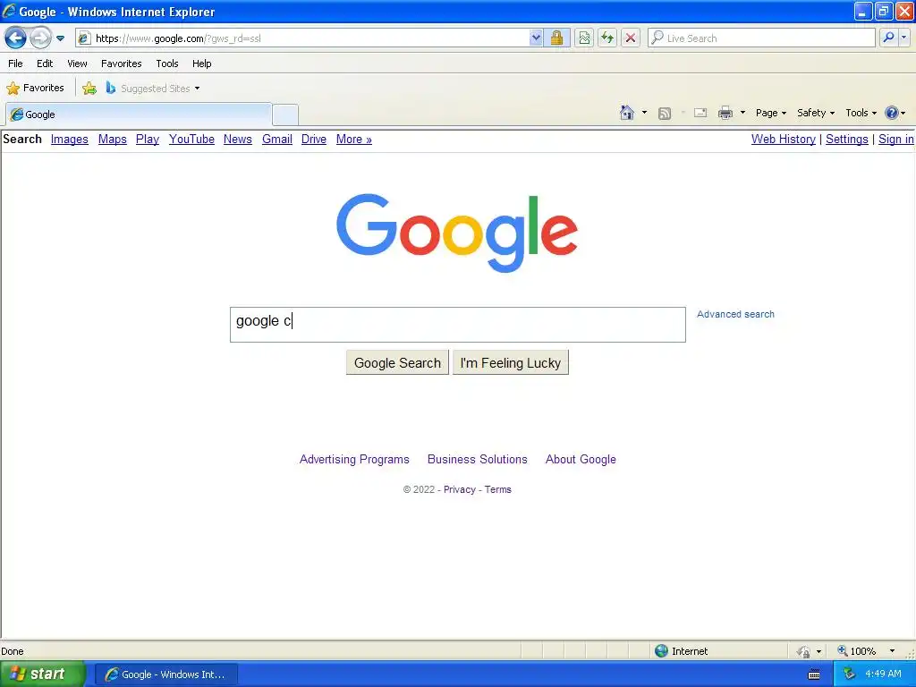Open the Windows start menu
This screenshot has width=916, height=687.
43,674
